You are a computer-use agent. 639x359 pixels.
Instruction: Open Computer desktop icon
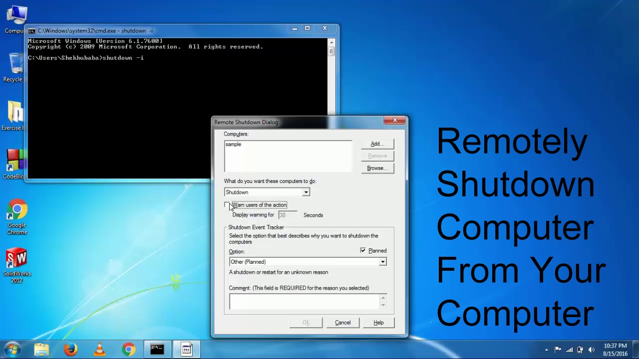tap(15, 20)
